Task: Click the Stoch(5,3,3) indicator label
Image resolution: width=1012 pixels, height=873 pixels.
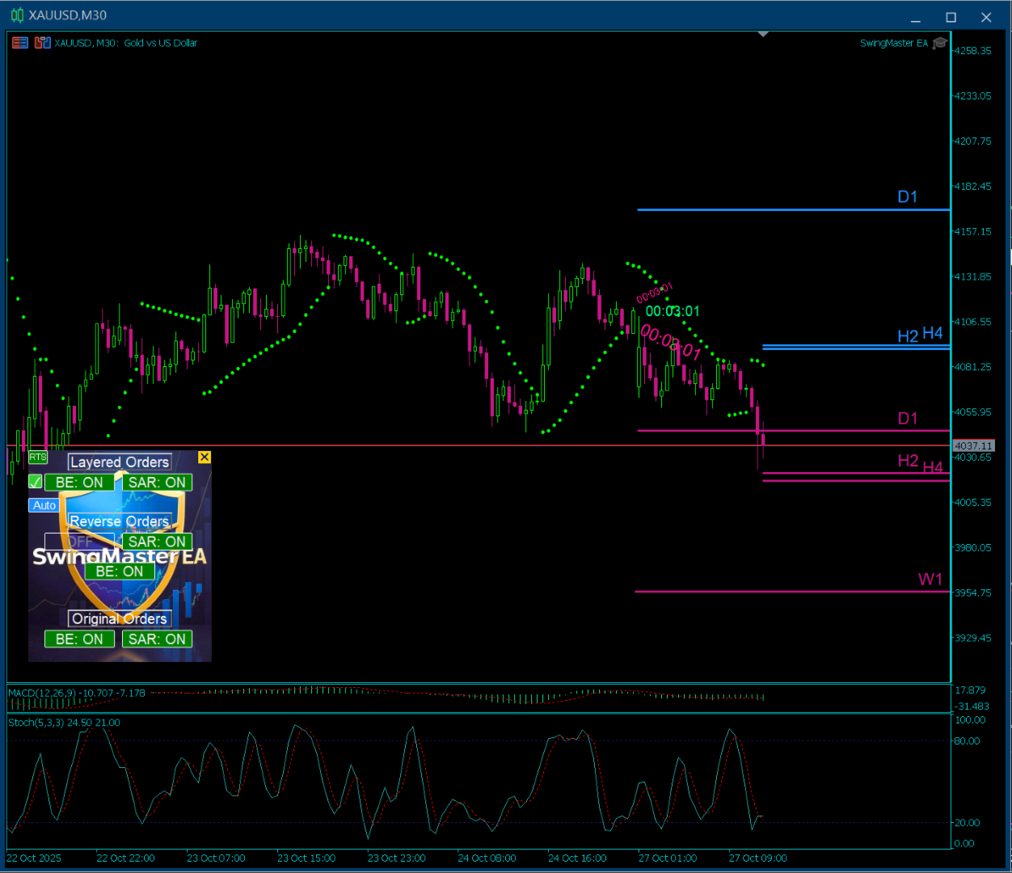Action: click(64, 723)
